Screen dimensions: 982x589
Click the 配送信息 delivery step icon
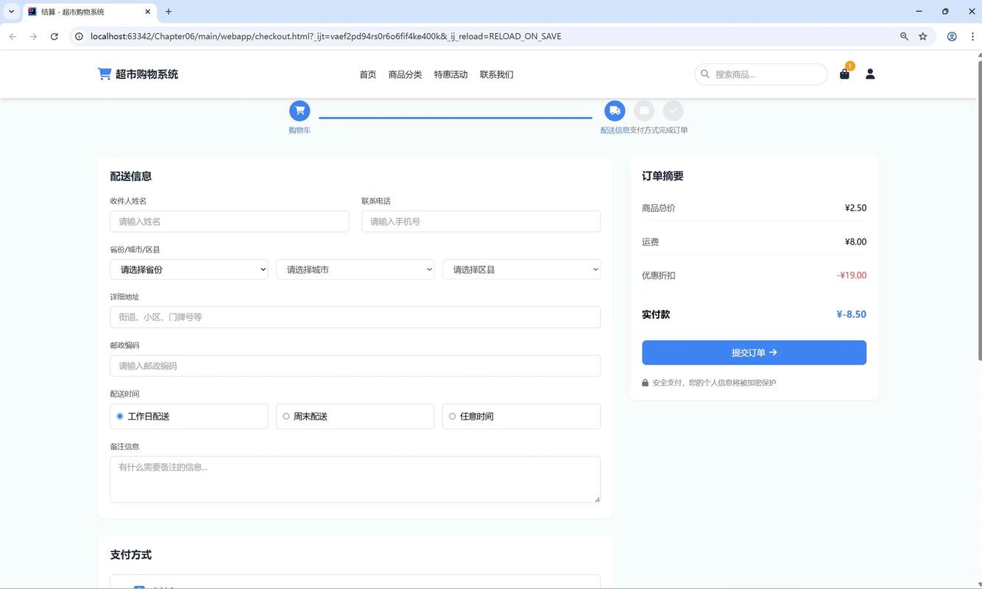pyautogui.click(x=615, y=110)
